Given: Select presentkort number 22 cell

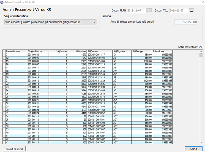Looking at the screenshot, I should (16, 84).
